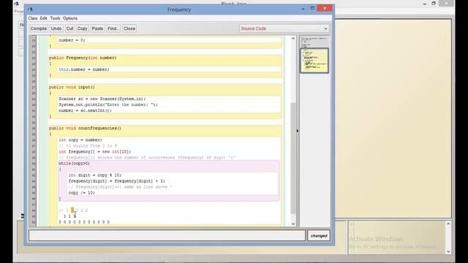The height and width of the screenshot is (263, 468).
Task: Click the line 'copy /= 10;'
Action: point(82,193)
